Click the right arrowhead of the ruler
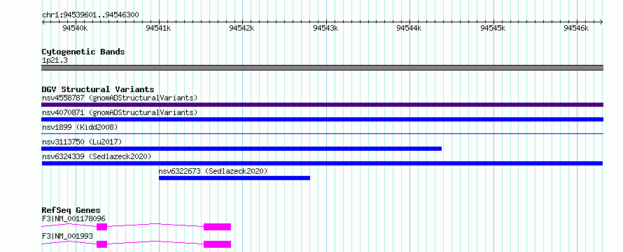The width and height of the screenshot is (623, 252). point(601,22)
